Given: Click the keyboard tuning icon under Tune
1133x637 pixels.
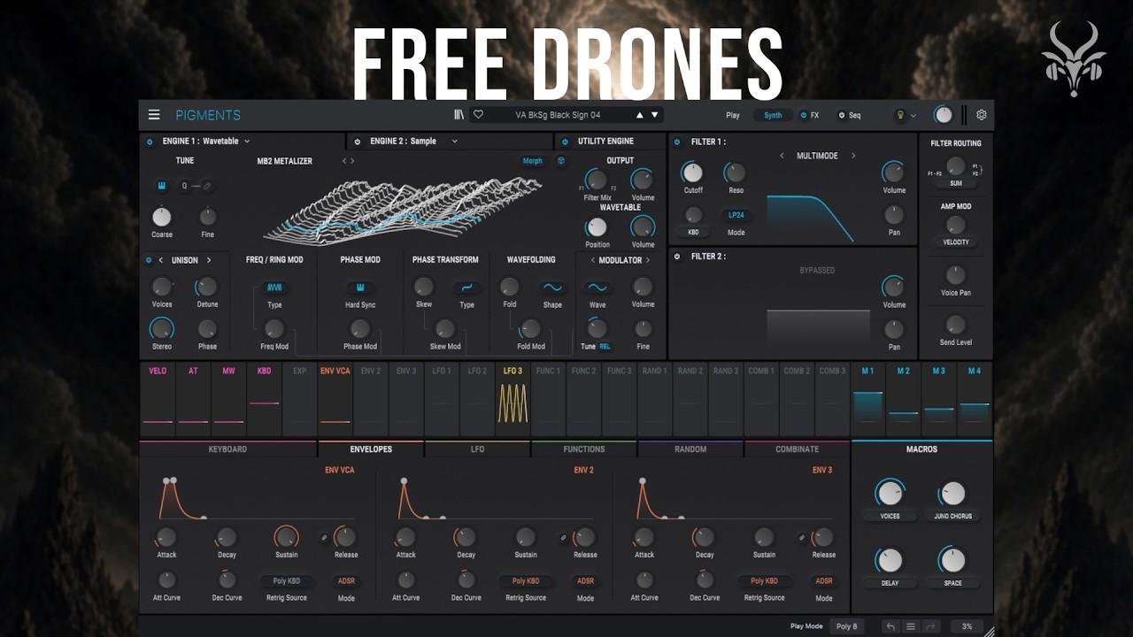Looking at the screenshot, I should [x=161, y=186].
